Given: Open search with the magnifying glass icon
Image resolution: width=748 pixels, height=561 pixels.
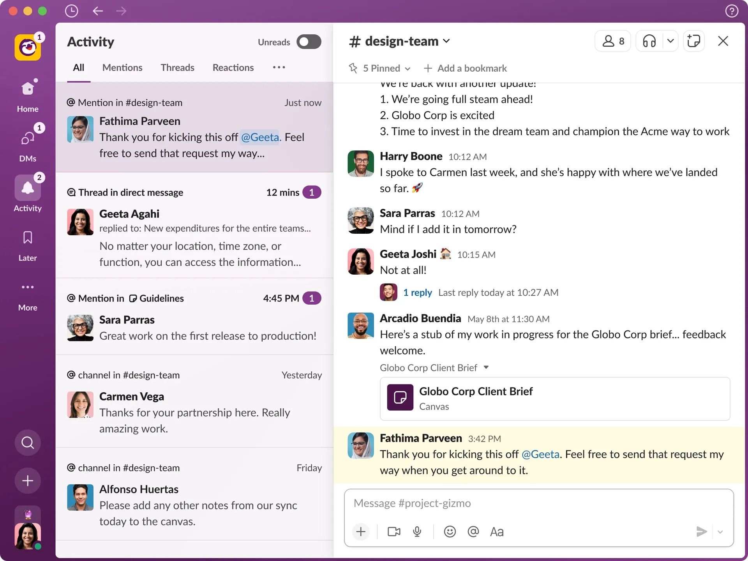Looking at the screenshot, I should [x=27, y=443].
